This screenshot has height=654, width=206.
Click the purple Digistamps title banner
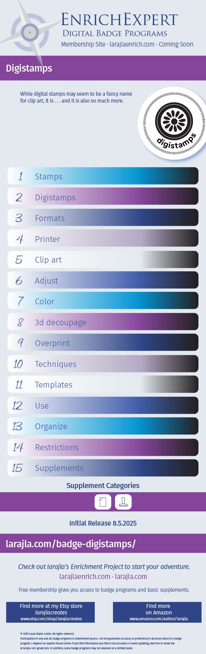[x=103, y=68]
